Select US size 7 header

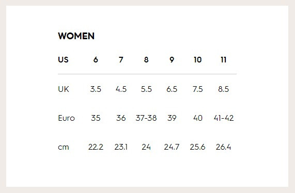click(x=121, y=60)
